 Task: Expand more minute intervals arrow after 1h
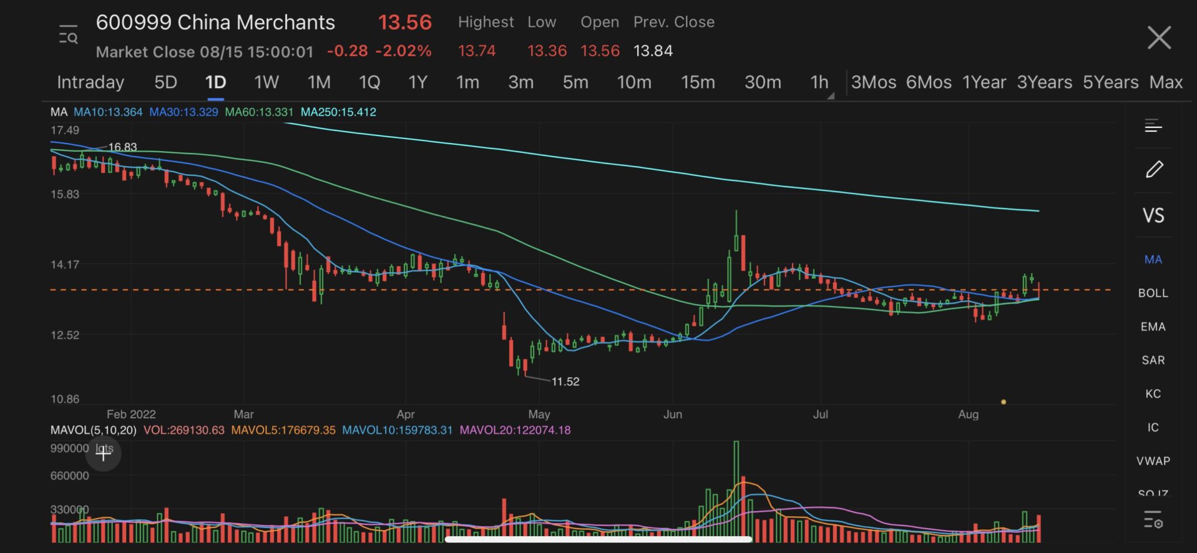831,96
